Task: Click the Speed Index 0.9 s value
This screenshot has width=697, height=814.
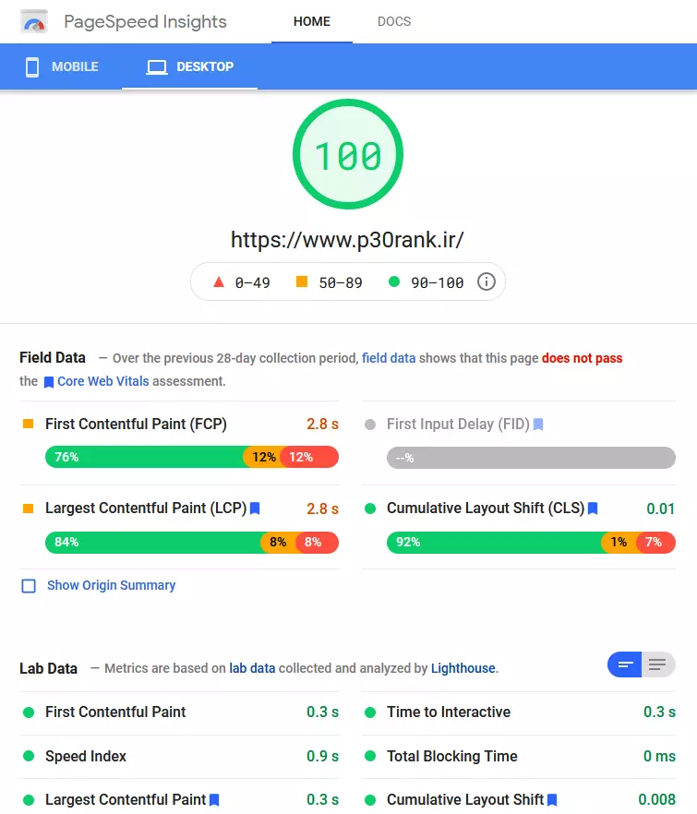Action: 322,757
